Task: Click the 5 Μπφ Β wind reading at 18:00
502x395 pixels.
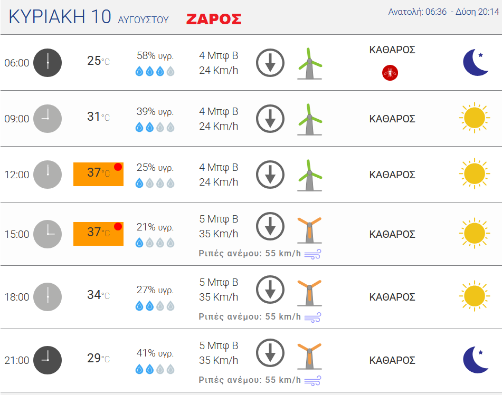Action: pyautogui.click(x=219, y=282)
